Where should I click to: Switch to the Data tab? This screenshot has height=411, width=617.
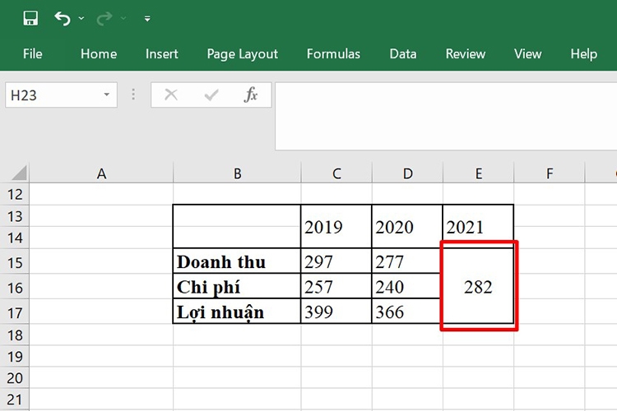pyautogui.click(x=403, y=54)
